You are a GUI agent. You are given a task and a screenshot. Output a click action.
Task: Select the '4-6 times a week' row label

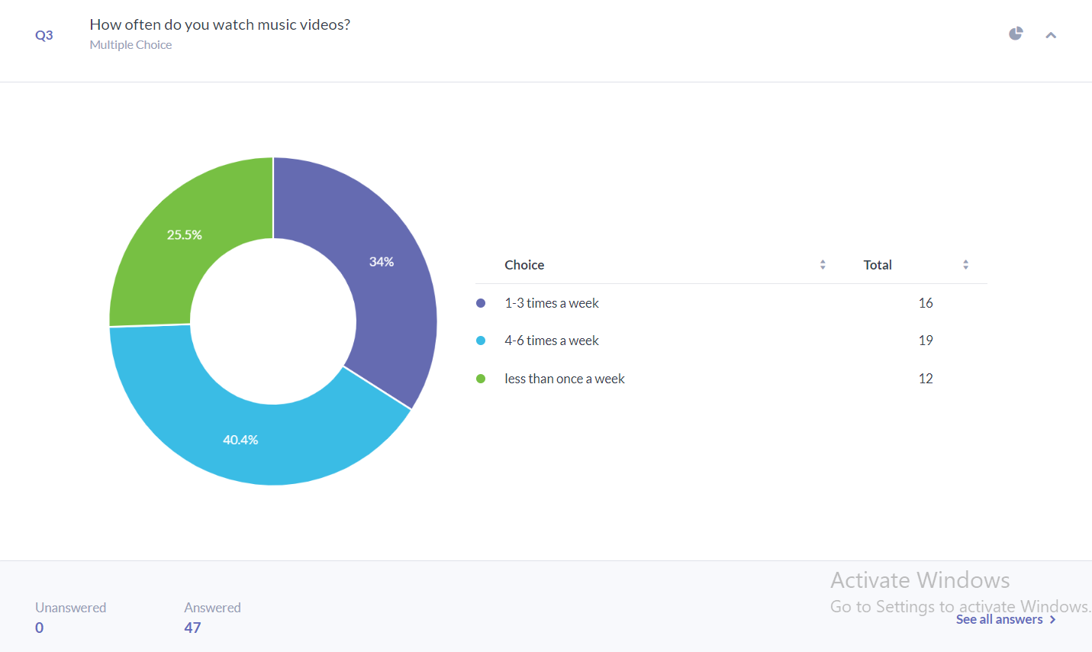tap(552, 341)
